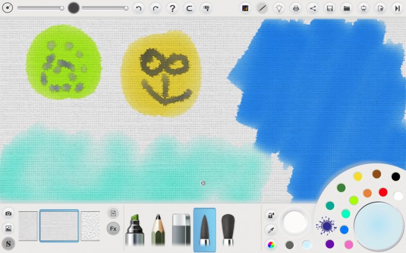This screenshot has width=406, height=253.
Task: Pick the gray swatch next to color wheel
Action: [289, 245]
